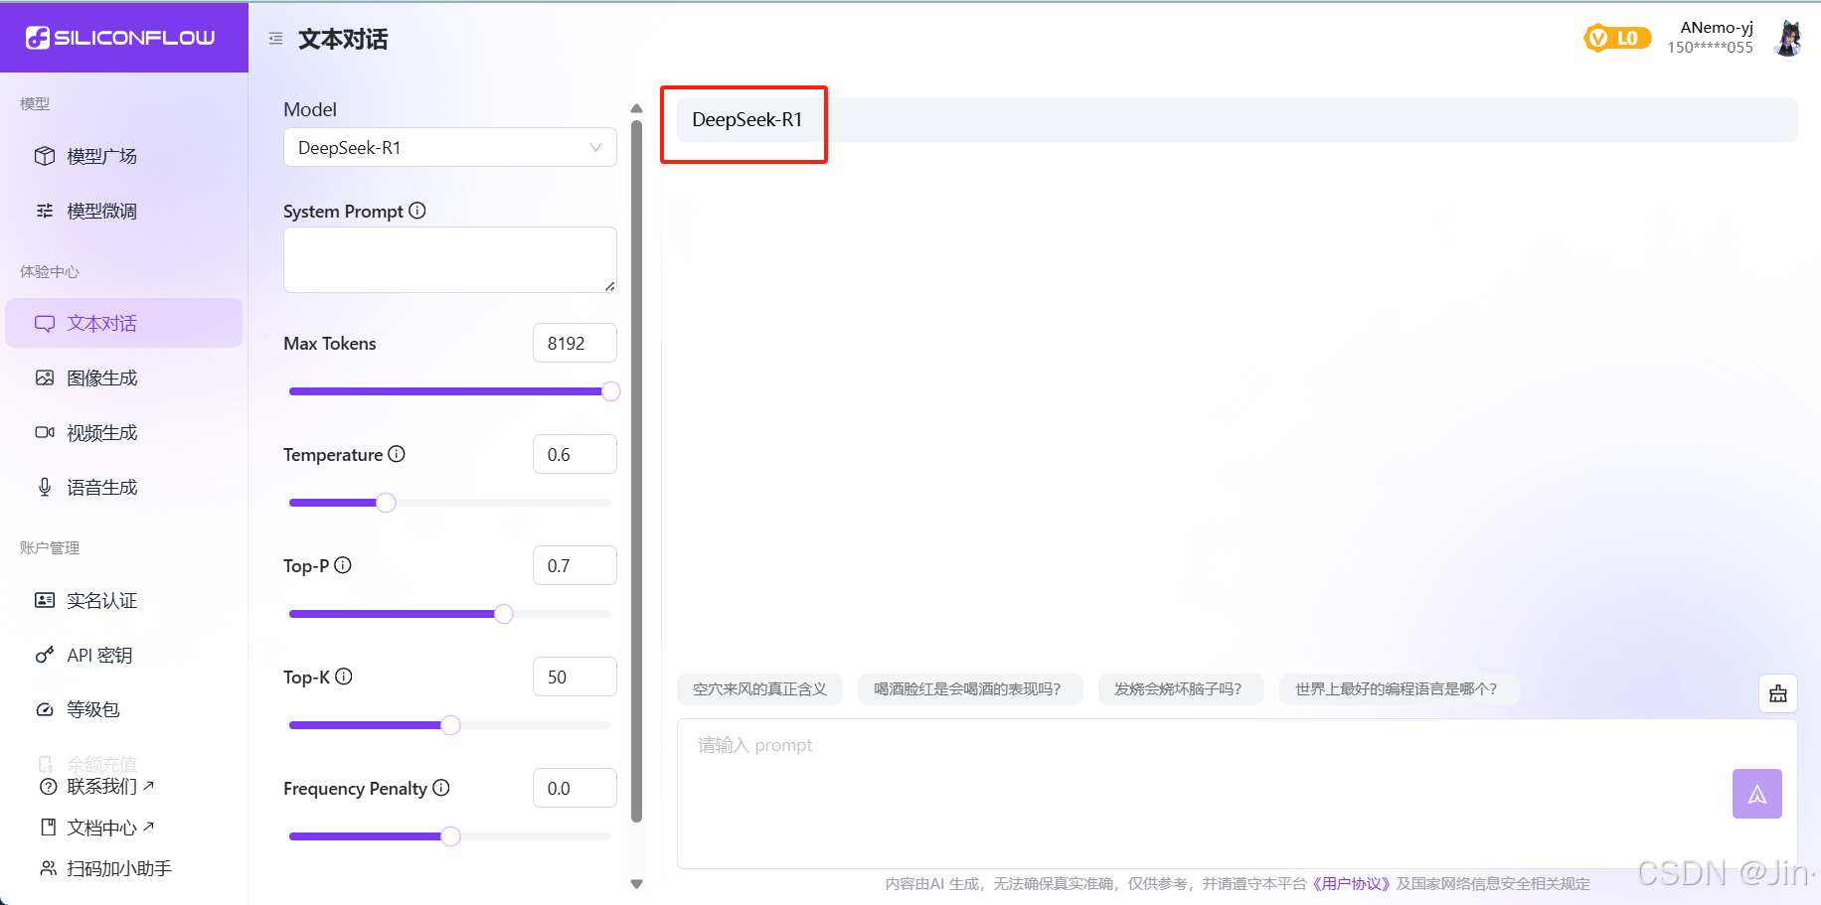1821x905 pixels.
Task: Click the settings panel scroll down arrow
Action: point(637,883)
